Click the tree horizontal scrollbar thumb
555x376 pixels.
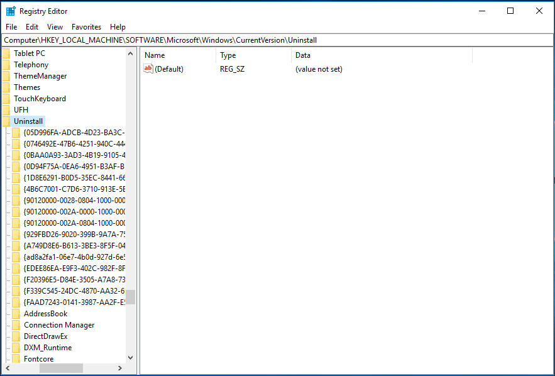pyautogui.click(x=61, y=368)
